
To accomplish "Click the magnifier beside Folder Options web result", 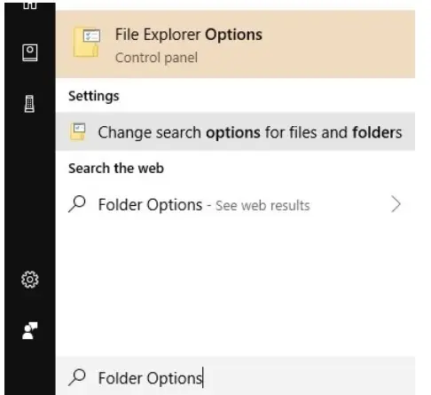I will [x=77, y=204].
